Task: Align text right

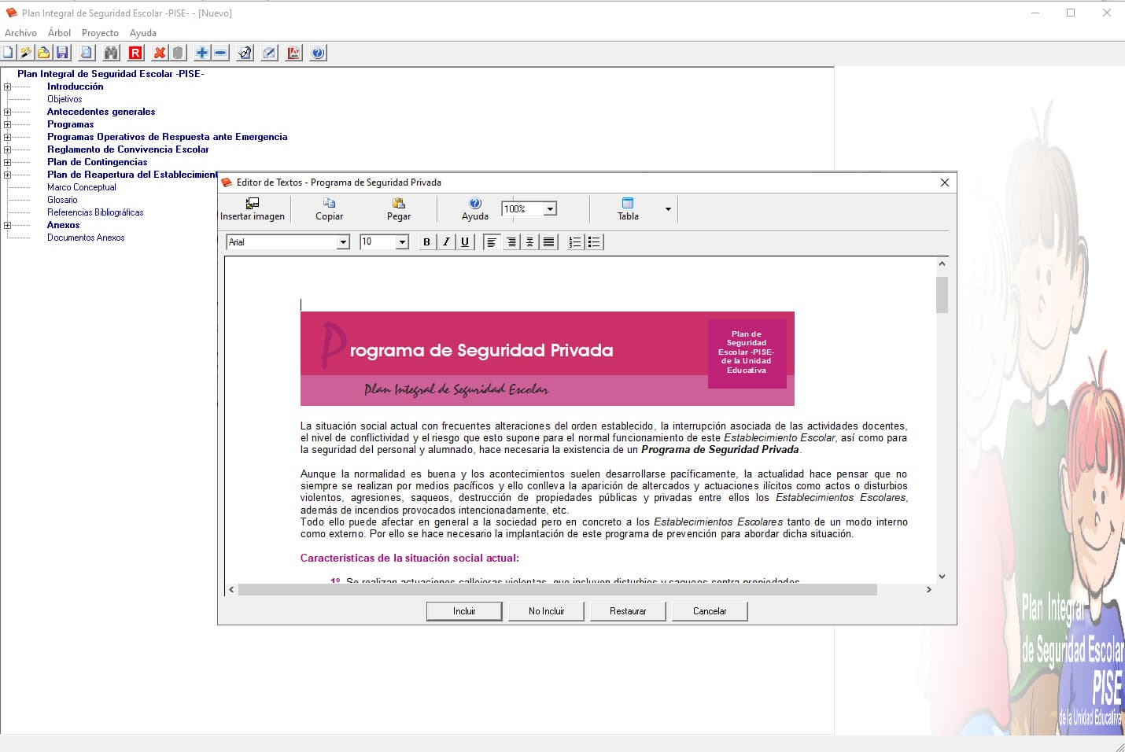Action: (x=511, y=242)
